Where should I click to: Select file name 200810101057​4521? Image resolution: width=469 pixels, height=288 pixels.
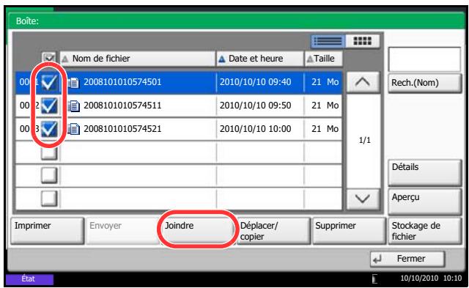[122, 128]
